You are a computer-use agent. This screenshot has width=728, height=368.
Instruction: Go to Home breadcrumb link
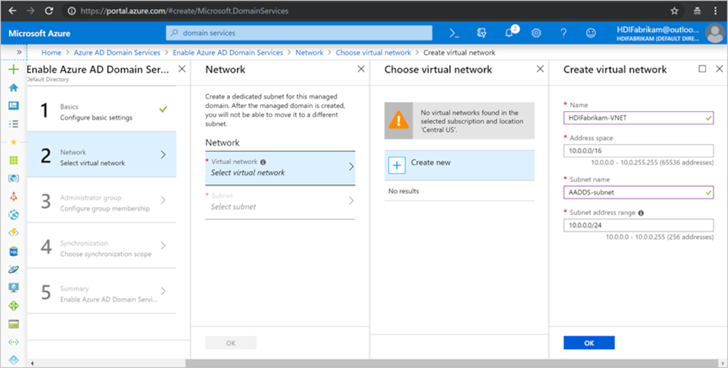(x=51, y=53)
